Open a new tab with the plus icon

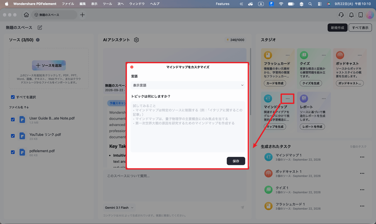[82, 15]
